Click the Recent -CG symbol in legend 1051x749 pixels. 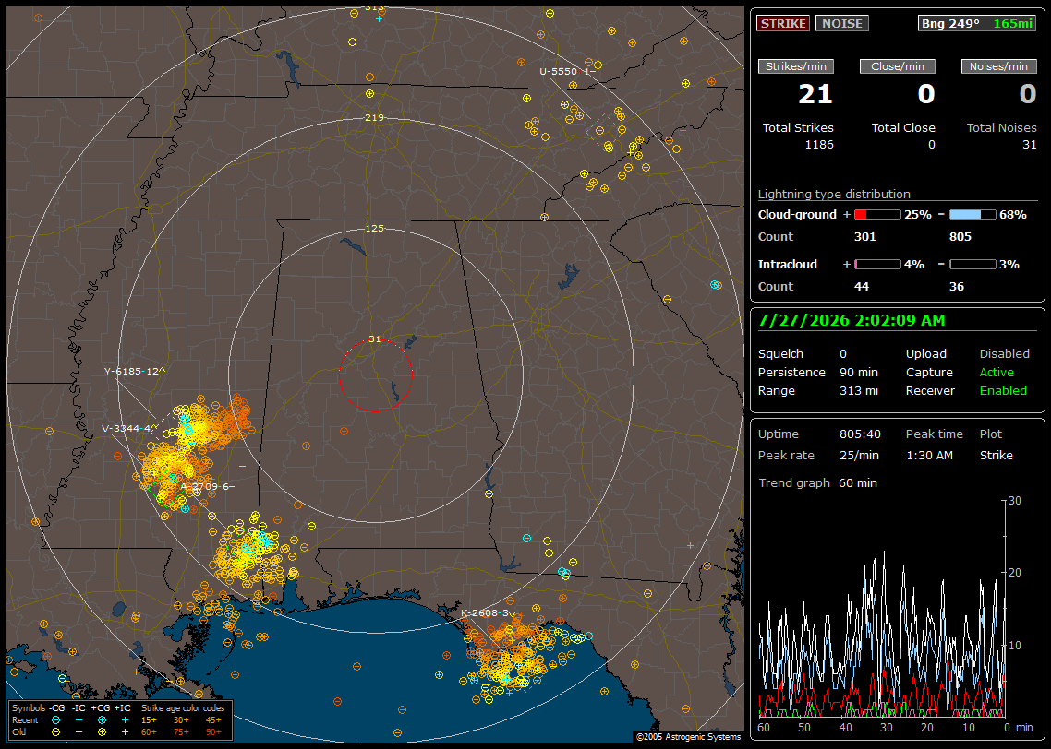tap(55, 720)
